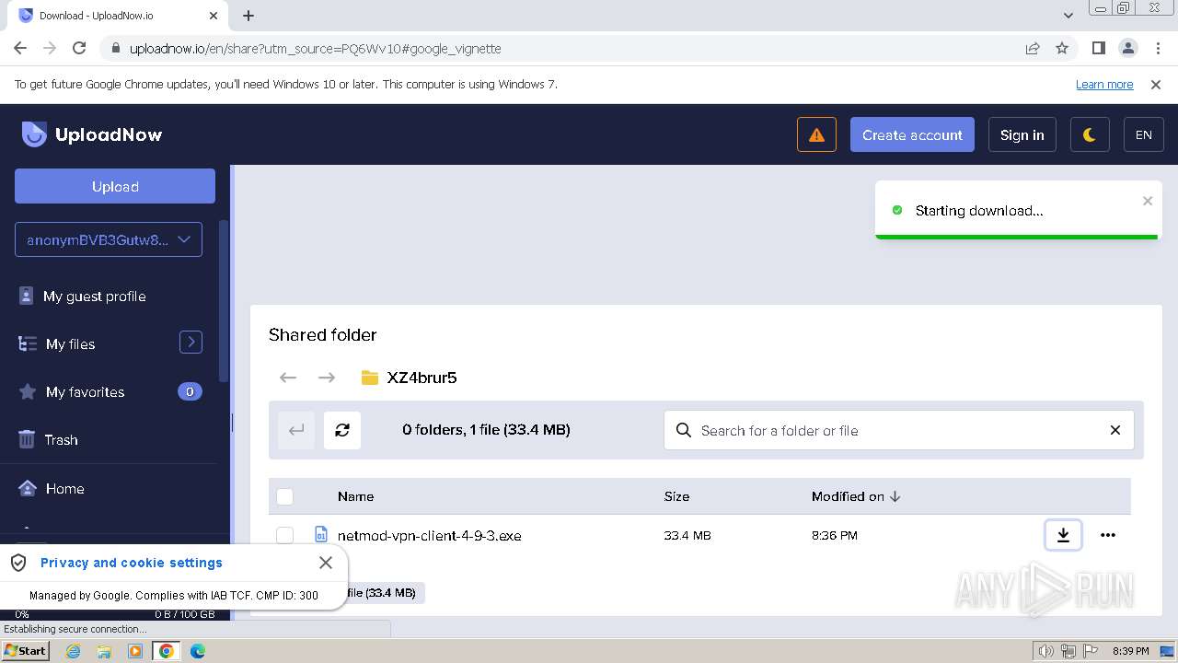Click the go-up-level return arrow button
Viewport: 1178px width, 663px height.
click(x=296, y=430)
